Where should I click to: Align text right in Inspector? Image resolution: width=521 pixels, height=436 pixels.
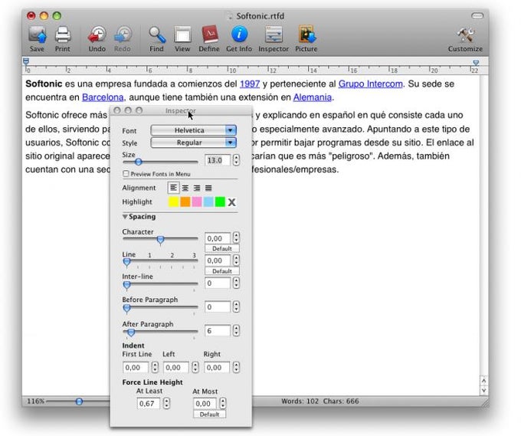point(197,188)
